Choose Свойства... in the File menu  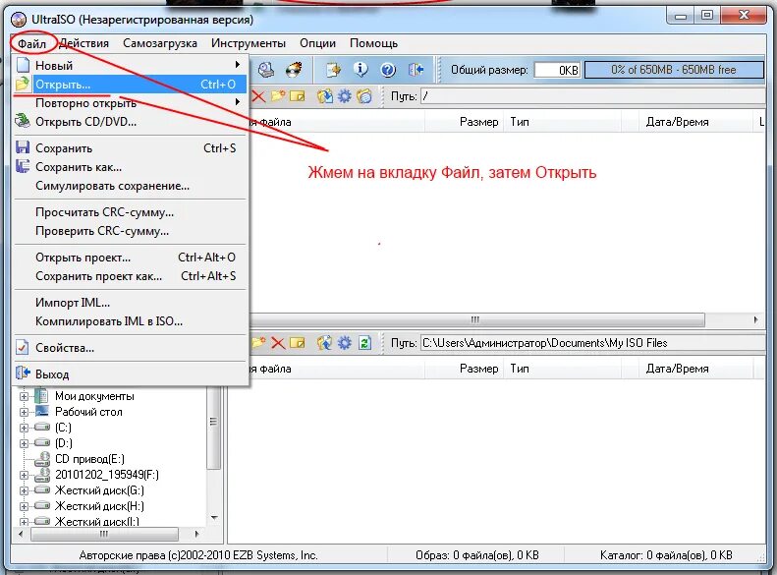[130, 348]
